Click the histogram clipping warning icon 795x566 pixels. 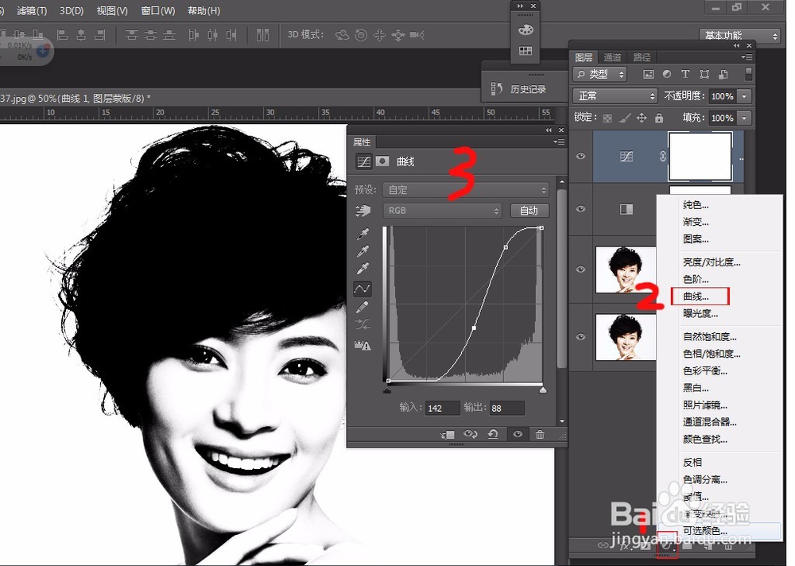(363, 345)
